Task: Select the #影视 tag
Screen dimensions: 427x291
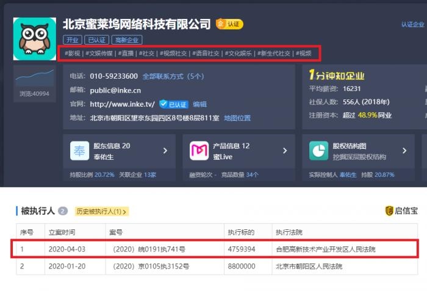Action: click(x=73, y=54)
